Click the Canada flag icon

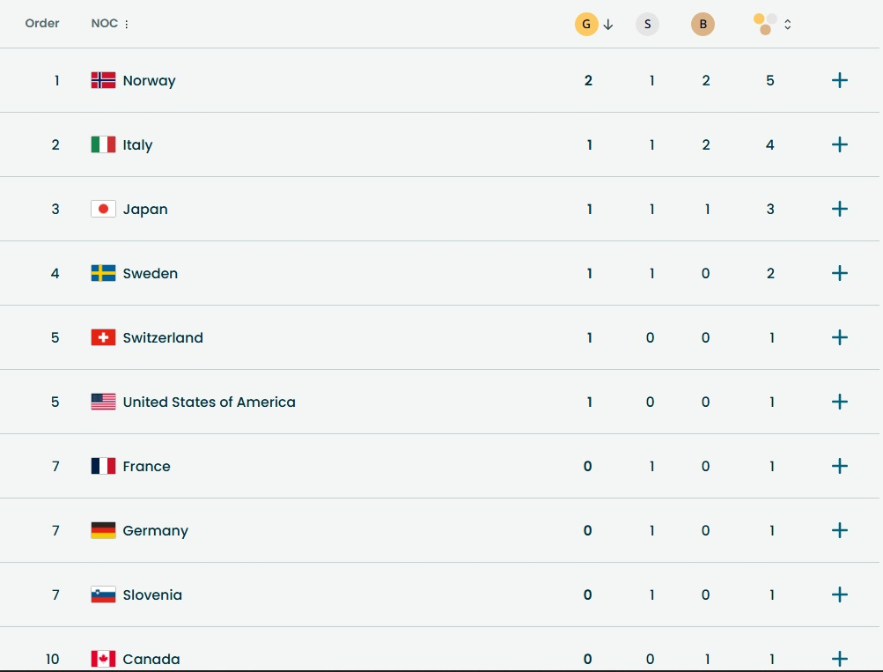pyautogui.click(x=103, y=658)
